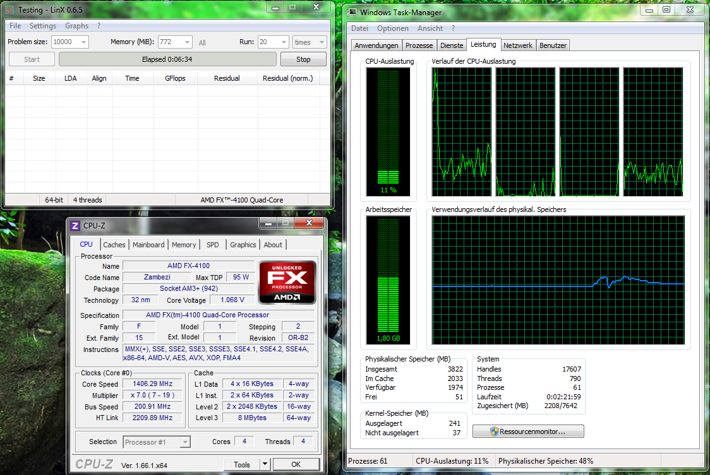Switch to Benutzer tab in Task-Manager
The height and width of the screenshot is (475, 710).
553,45
